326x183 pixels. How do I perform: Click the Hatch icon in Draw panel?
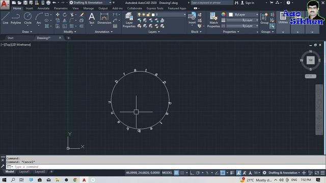pyautogui.click(x=47, y=26)
